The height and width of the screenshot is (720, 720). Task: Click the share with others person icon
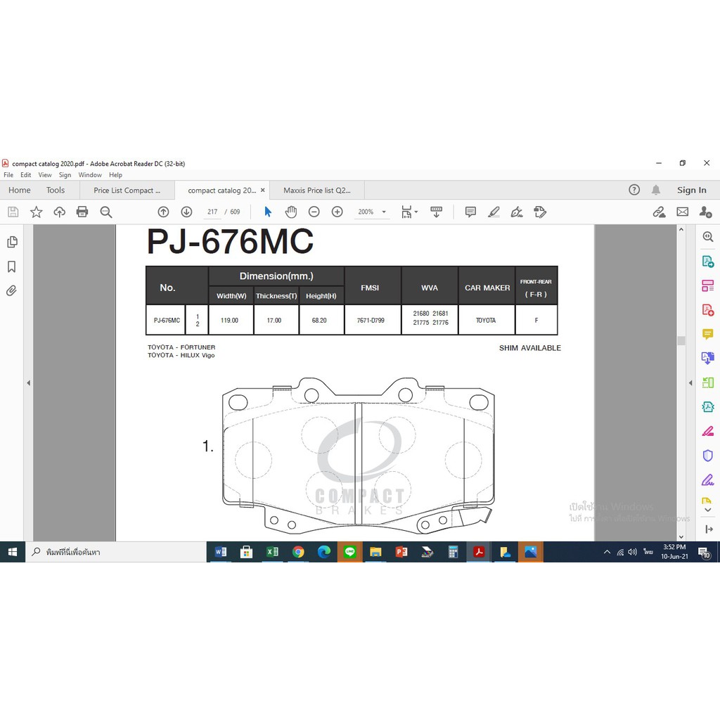tap(705, 212)
